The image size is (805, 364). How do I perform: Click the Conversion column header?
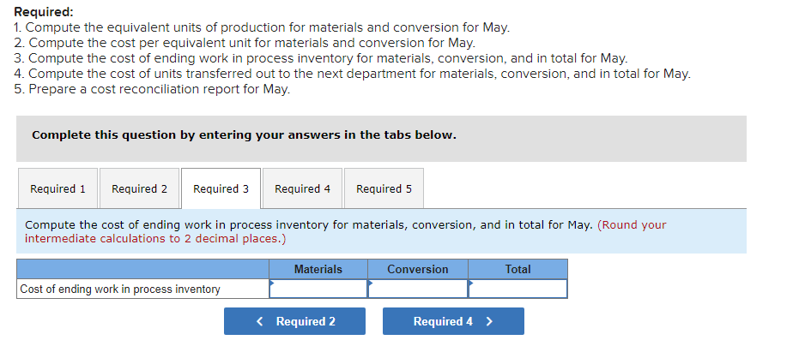tap(418, 269)
